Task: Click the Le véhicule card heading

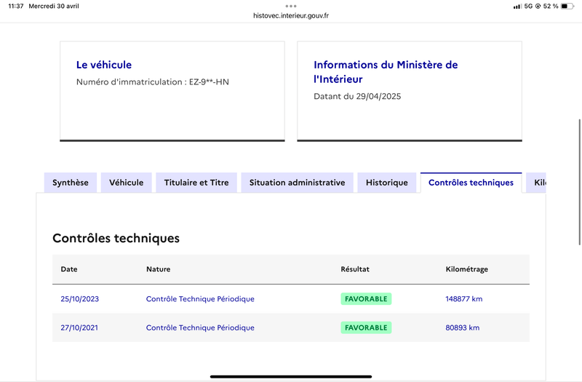Action: 104,65
